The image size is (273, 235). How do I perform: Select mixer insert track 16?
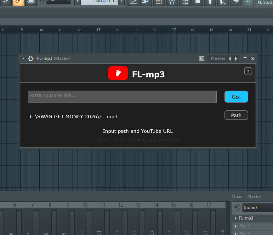(x=191, y=205)
